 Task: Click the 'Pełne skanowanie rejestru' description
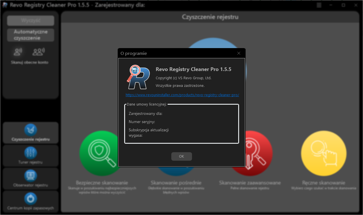[x=250, y=188]
